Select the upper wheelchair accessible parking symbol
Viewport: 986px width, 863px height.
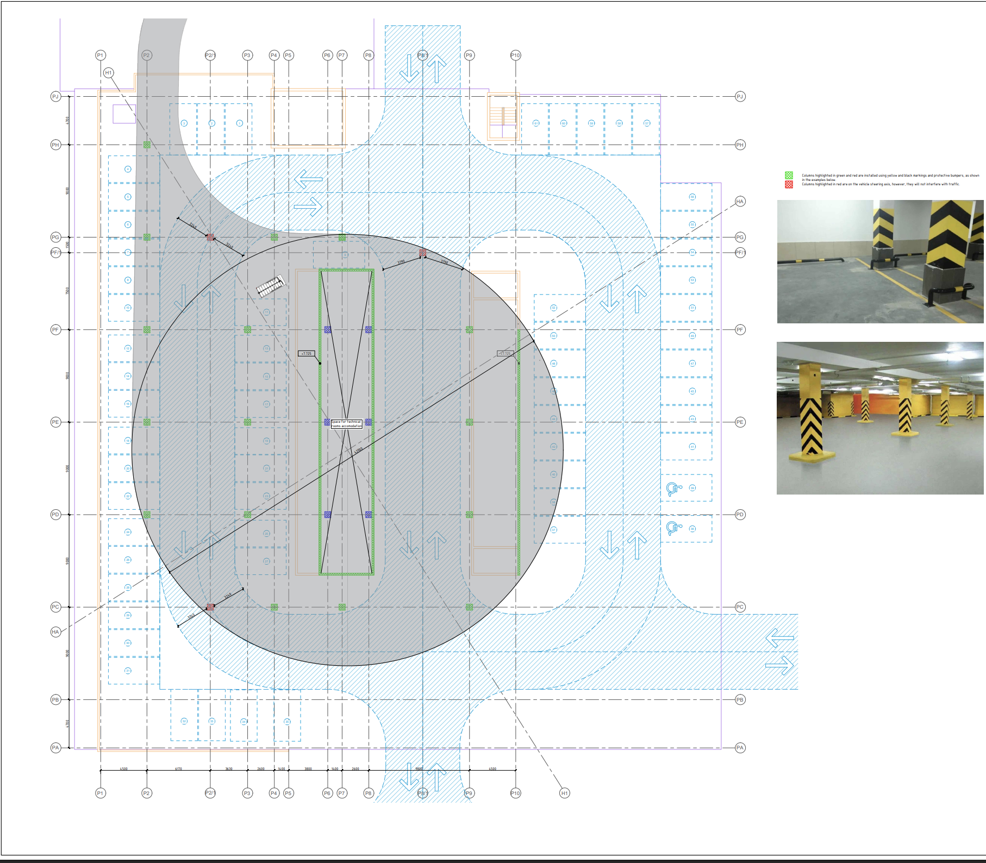tap(673, 489)
